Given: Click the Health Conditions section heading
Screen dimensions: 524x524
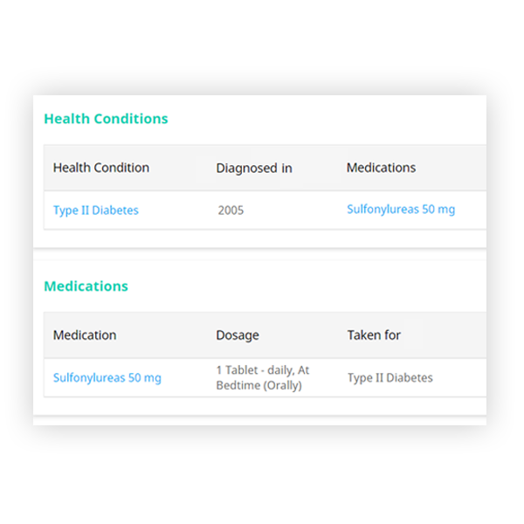Looking at the screenshot, I should coord(106,119).
